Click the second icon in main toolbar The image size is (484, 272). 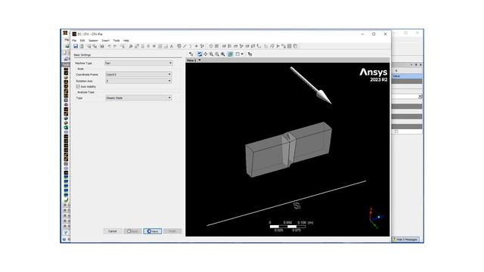pos(82,46)
